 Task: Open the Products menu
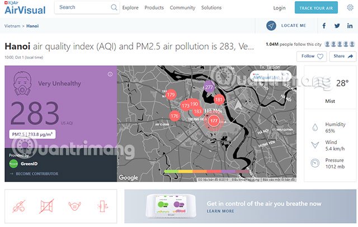pos(154,7)
